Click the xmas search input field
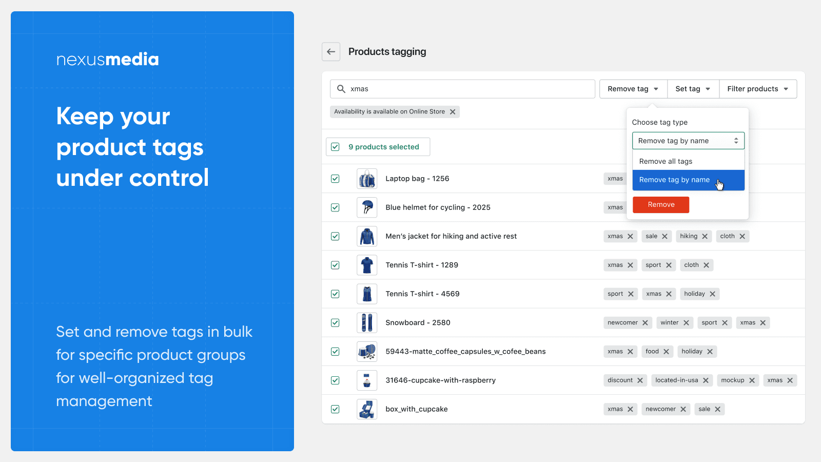Screen dimensions: 821x462 point(462,89)
